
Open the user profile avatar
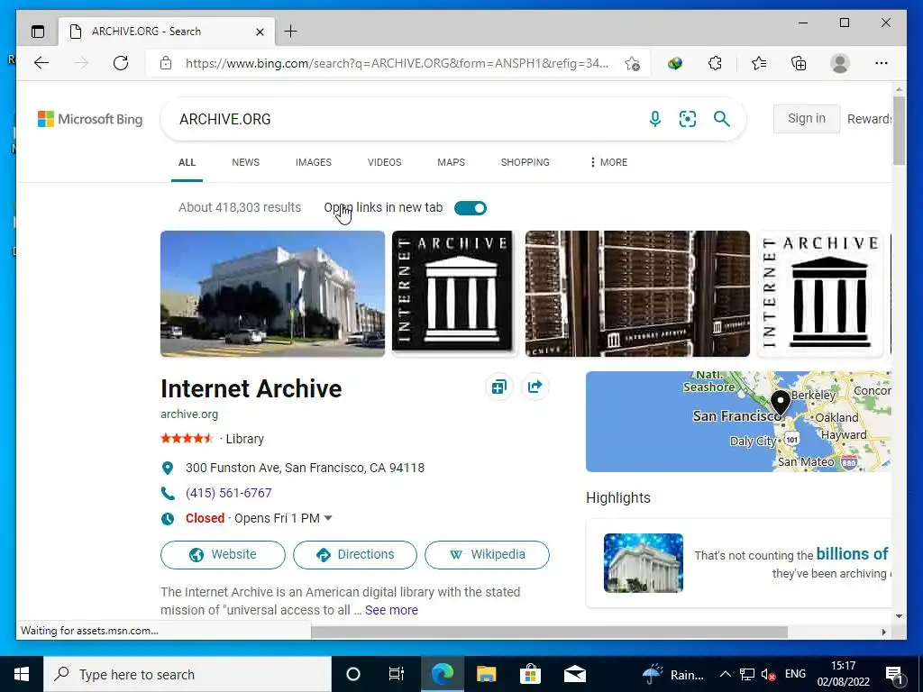(x=840, y=63)
